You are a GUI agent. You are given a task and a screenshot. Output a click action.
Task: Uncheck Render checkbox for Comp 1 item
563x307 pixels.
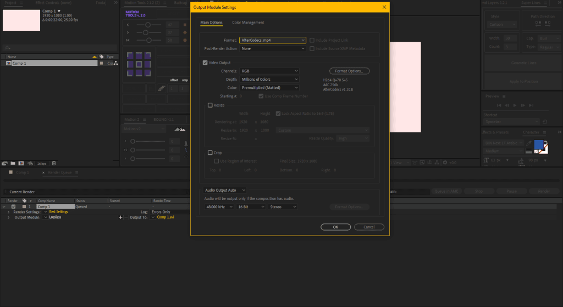(13, 206)
